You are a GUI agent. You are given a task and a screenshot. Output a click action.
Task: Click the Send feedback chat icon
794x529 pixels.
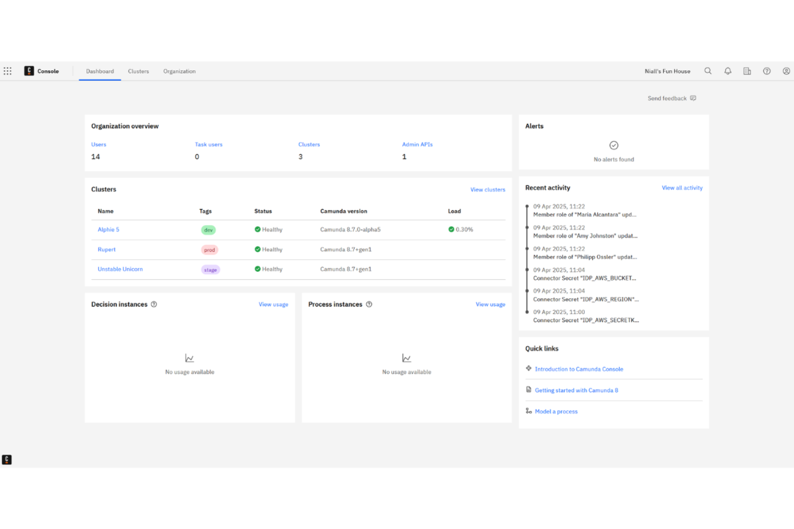pyautogui.click(x=693, y=98)
